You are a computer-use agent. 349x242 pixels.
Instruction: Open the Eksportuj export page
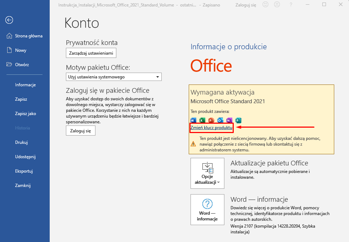coord(24,171)
